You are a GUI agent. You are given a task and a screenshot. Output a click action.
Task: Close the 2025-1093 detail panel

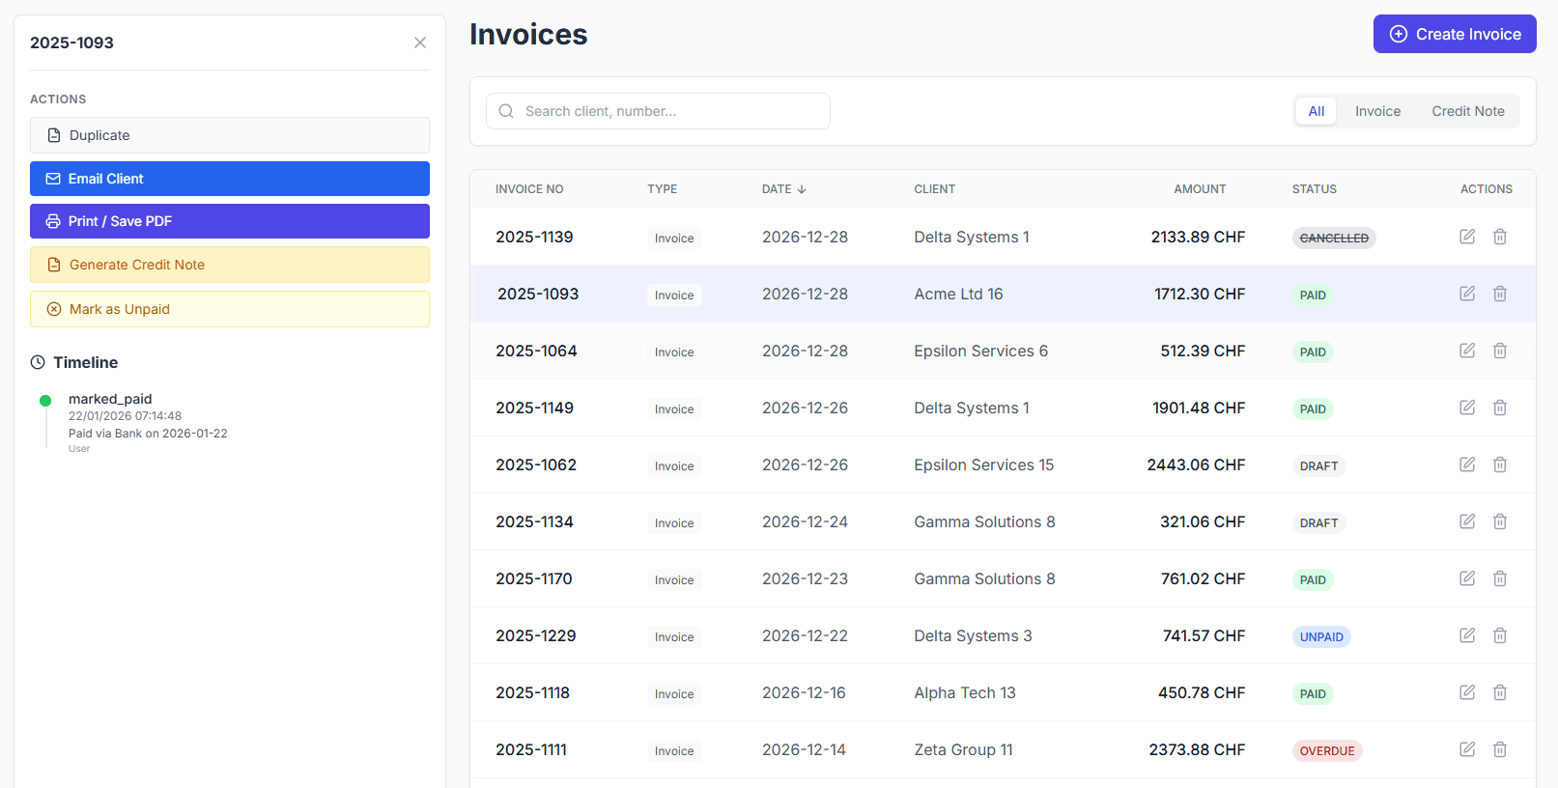coord(420,42)
